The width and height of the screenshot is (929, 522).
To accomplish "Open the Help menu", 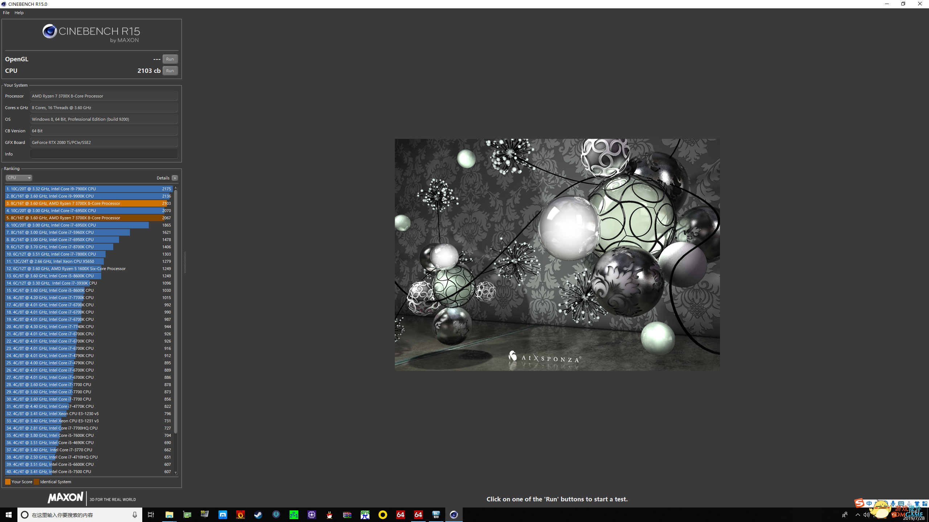I will pyautogui.click(x=19, y=13).
